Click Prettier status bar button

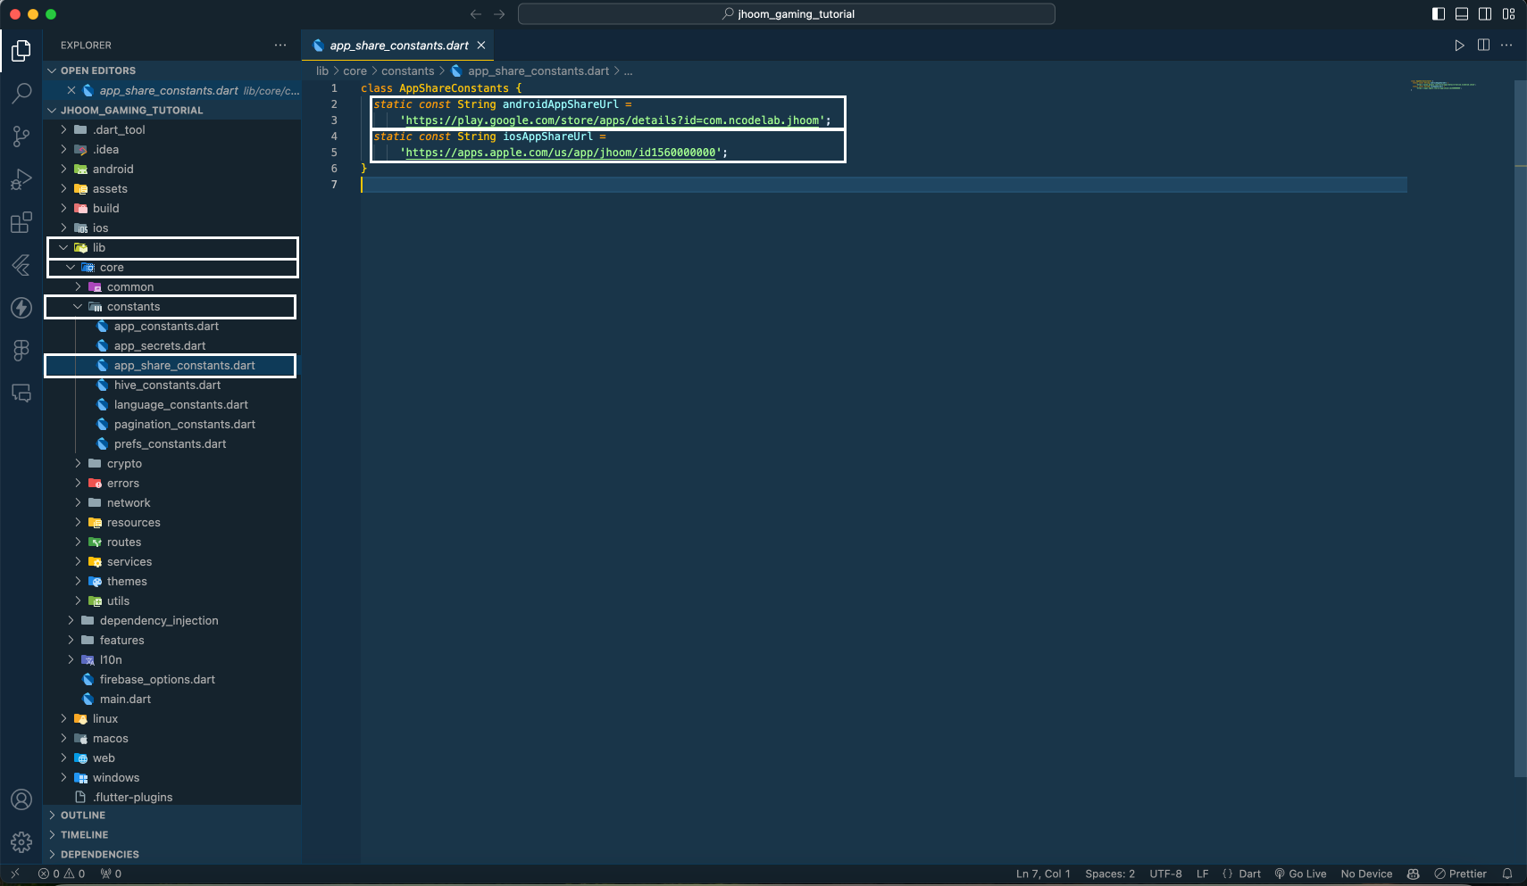coord(1460,874)
